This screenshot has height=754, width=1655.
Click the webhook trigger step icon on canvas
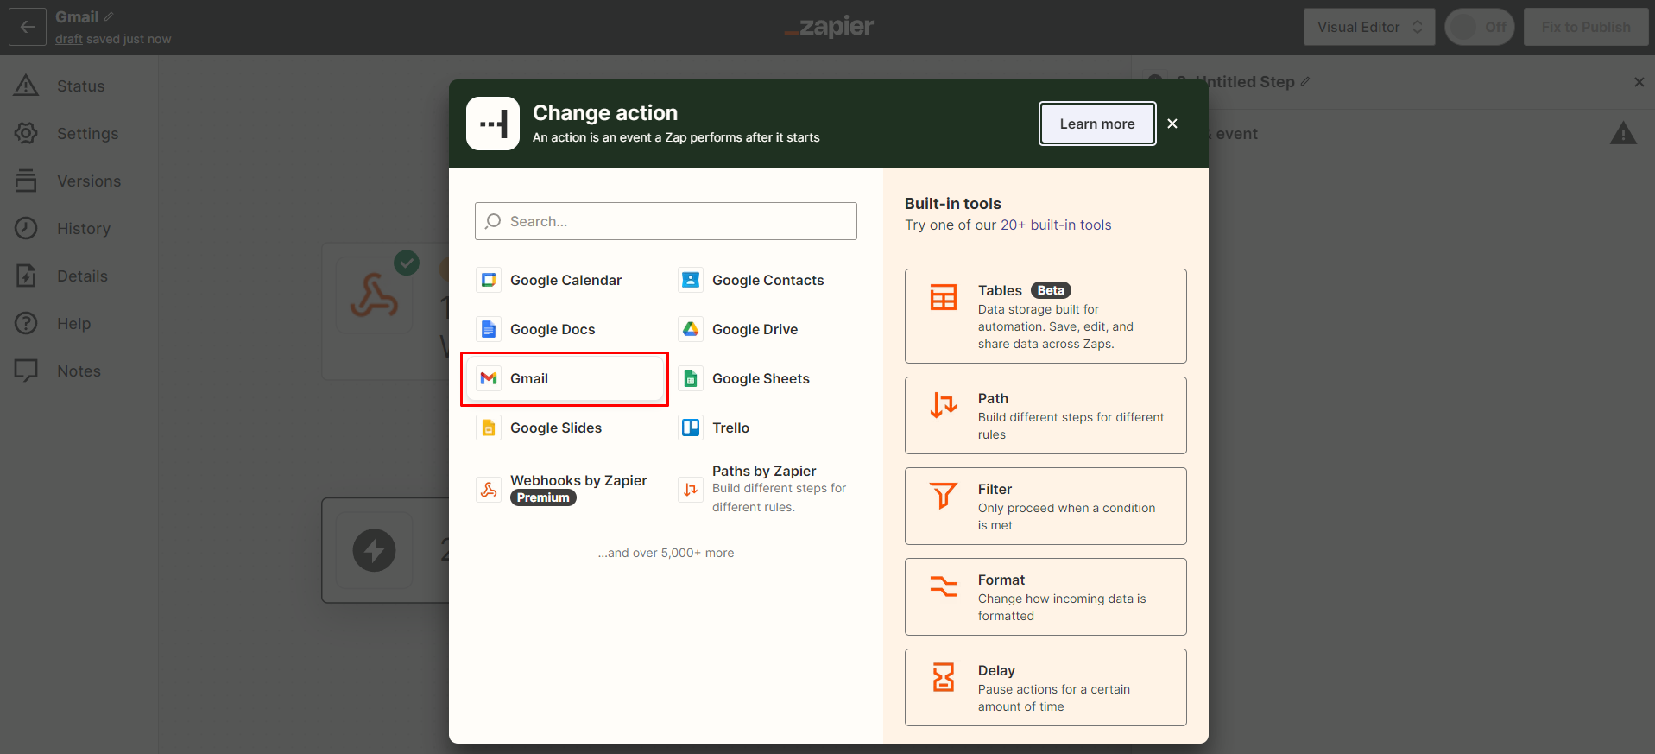374,295
